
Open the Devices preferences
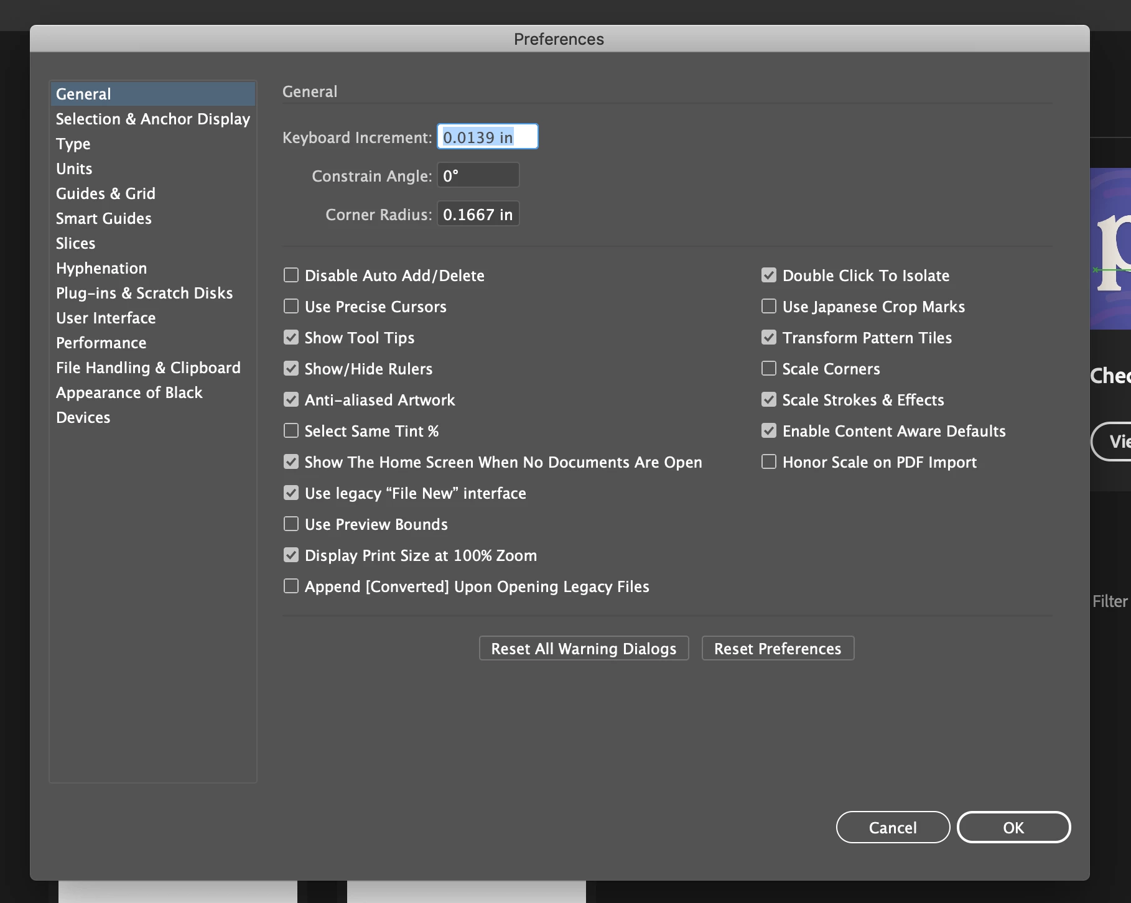(152, 417)
